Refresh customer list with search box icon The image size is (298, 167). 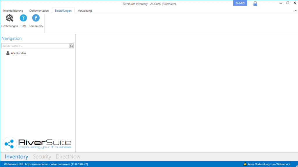click(71, 46)
